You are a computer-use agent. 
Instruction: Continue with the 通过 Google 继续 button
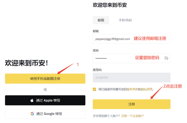[x=45, y=114]
